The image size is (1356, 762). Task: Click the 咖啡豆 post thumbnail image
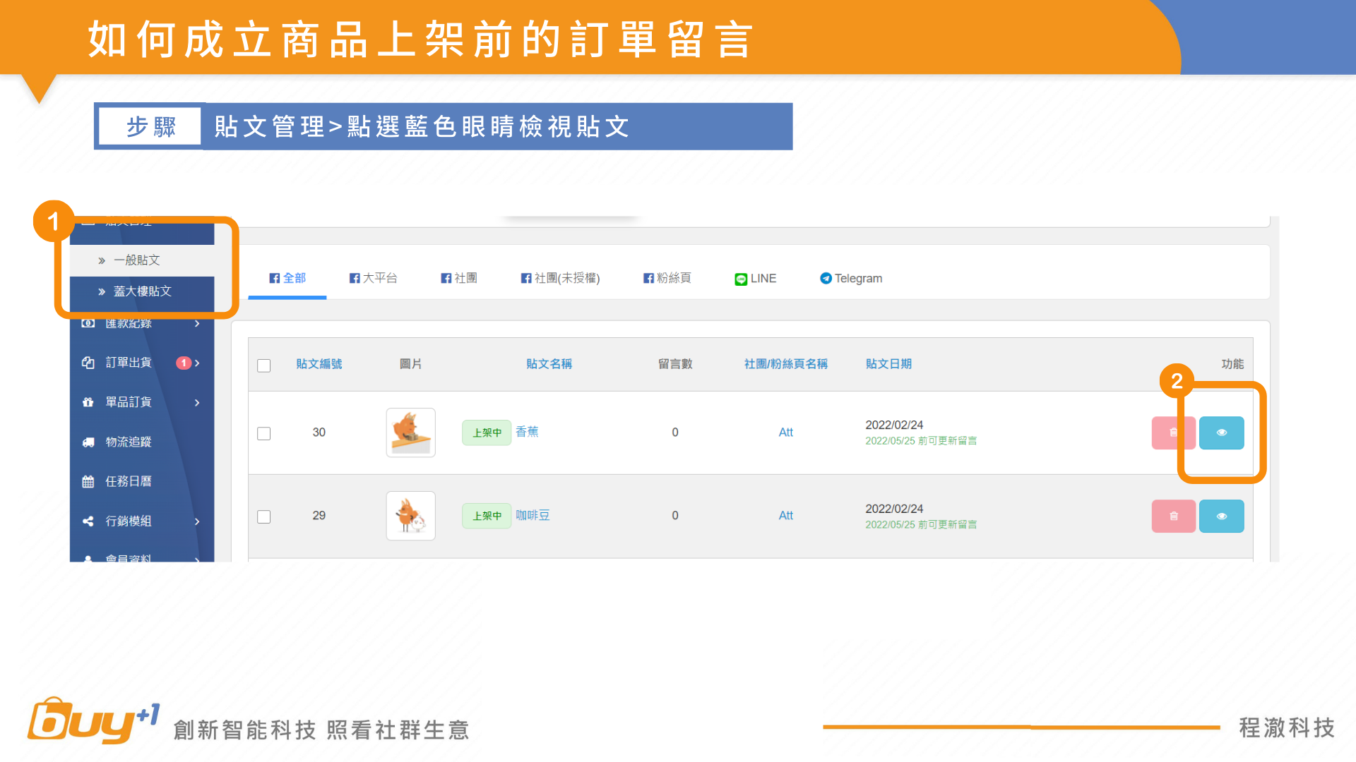[410, 516]
